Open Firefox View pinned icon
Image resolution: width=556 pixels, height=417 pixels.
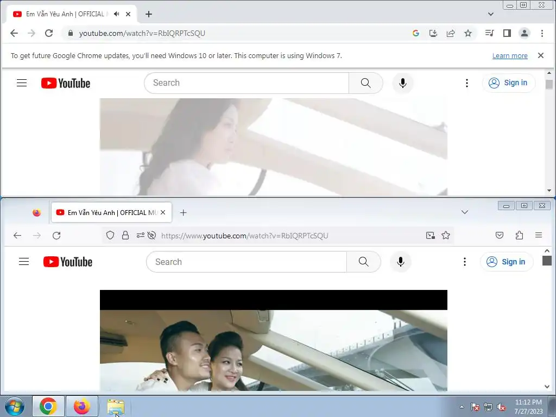[x=36, y=213]
